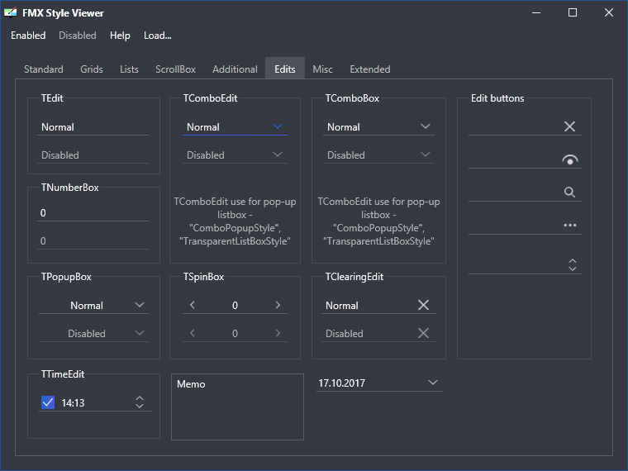Viewport: 628px width, 471px height.
Task: Click the spin arrows in Edit buttons
Action: pos(573,264)
